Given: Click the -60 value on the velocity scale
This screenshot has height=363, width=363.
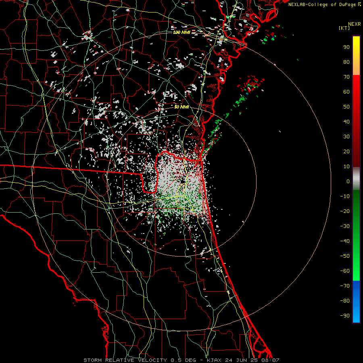Looking at the screenshot, I should coord(345,271).
